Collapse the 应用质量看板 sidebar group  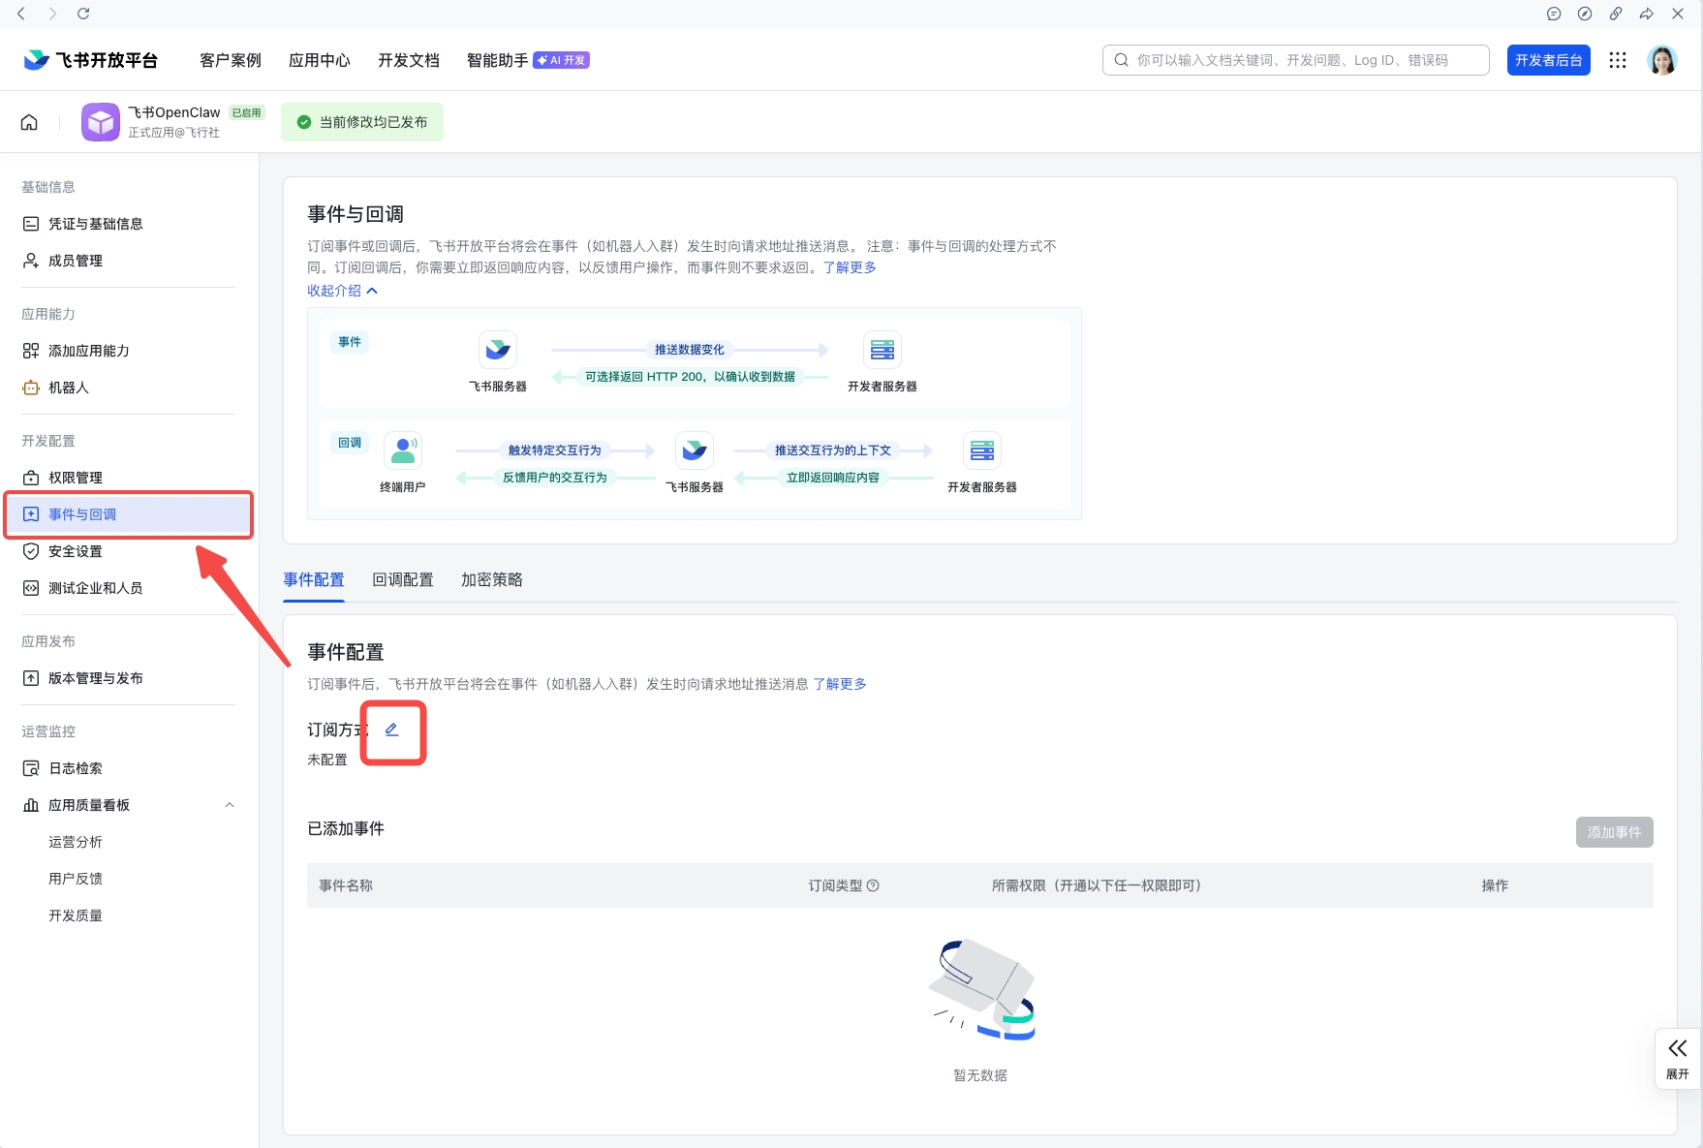point(230,804)
